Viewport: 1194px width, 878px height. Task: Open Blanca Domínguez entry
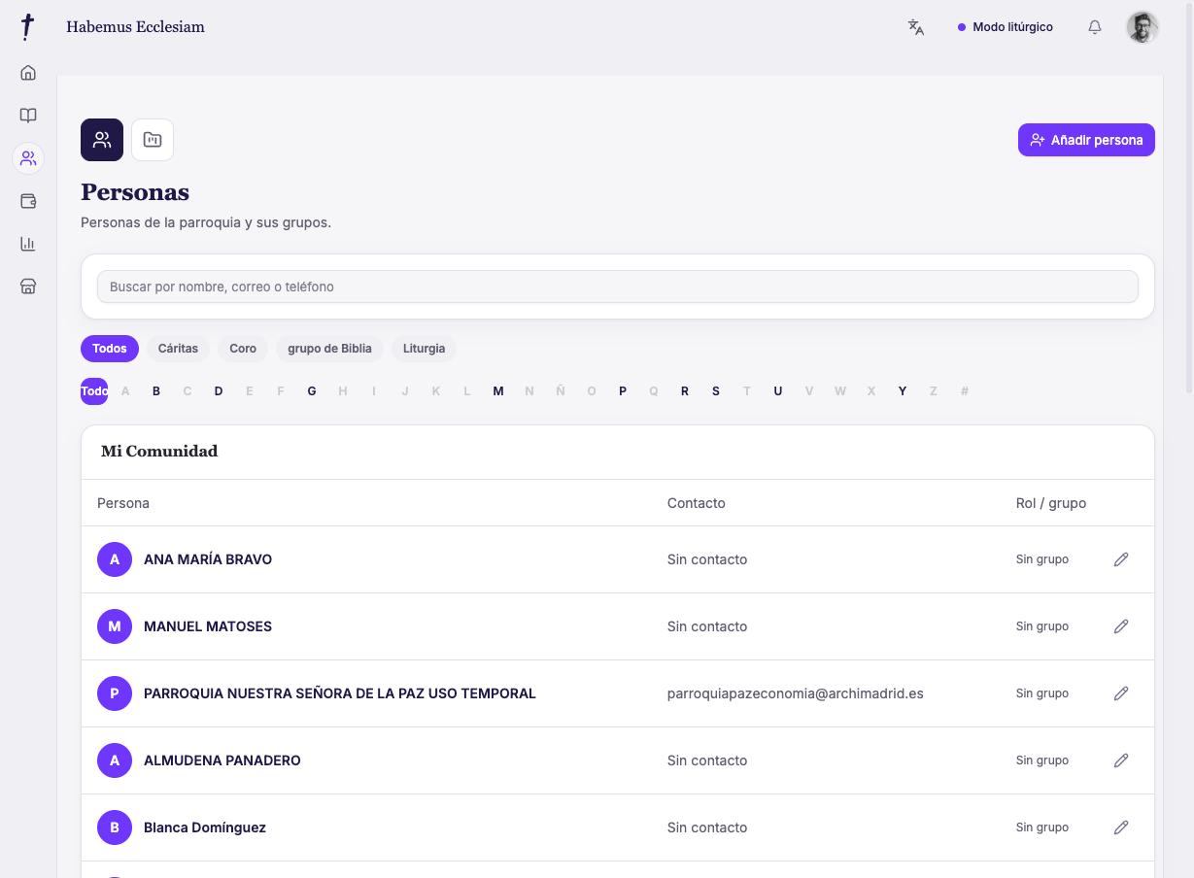[x=205, y=827]
